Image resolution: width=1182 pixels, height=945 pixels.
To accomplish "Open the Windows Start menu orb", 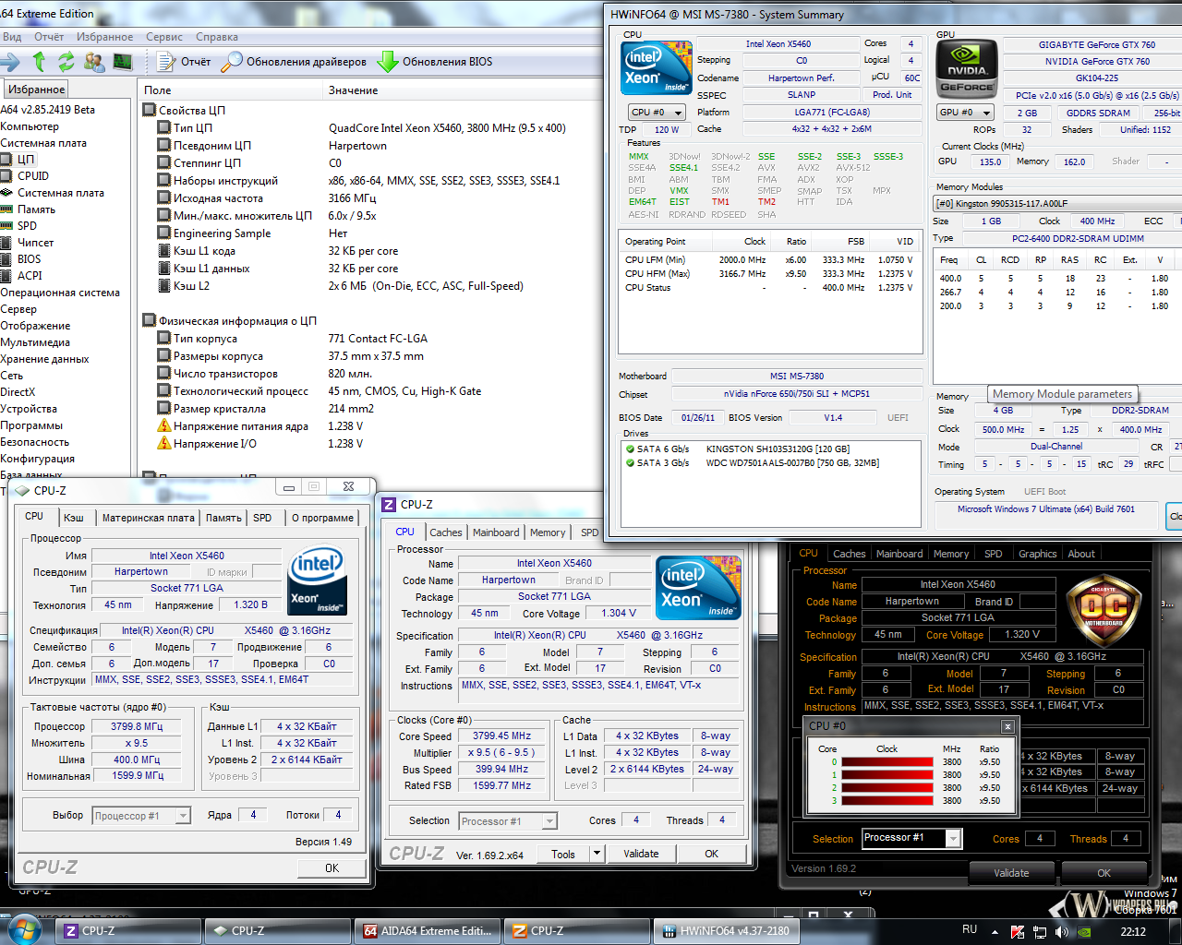I will coord(25,929).
